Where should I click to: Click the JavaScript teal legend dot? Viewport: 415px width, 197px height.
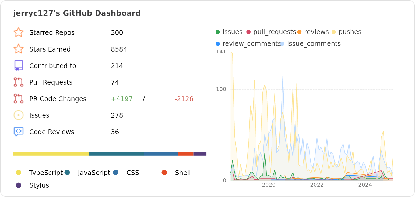click(x=67, y=172)
